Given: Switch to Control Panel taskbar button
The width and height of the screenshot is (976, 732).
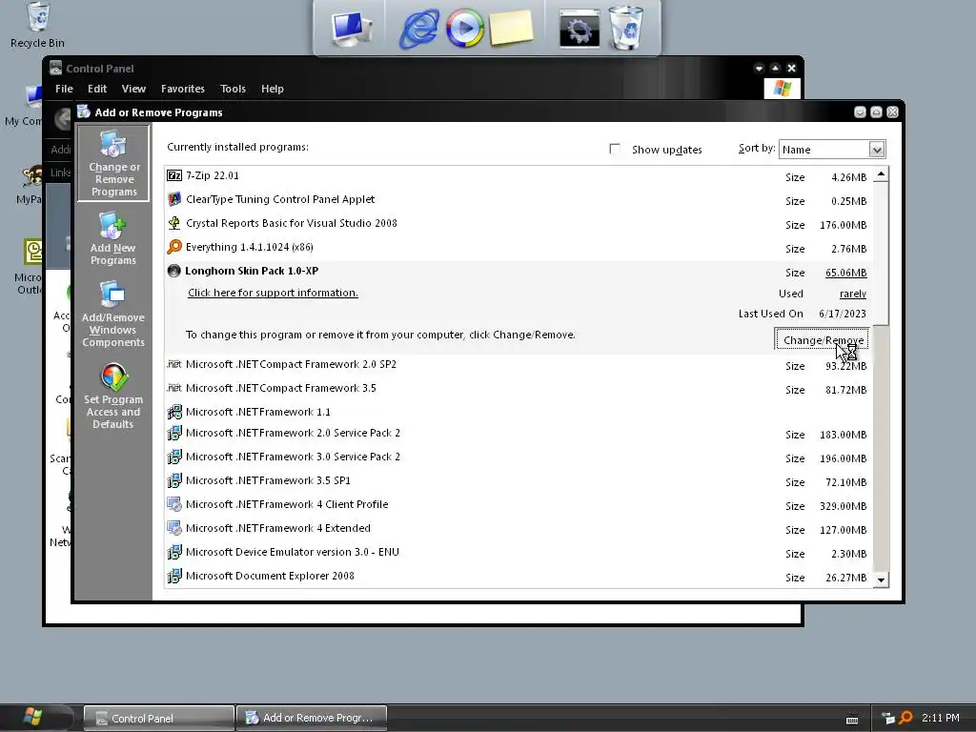Looking at the screenshot, I should pyautogui.click(x=159, y=719).
